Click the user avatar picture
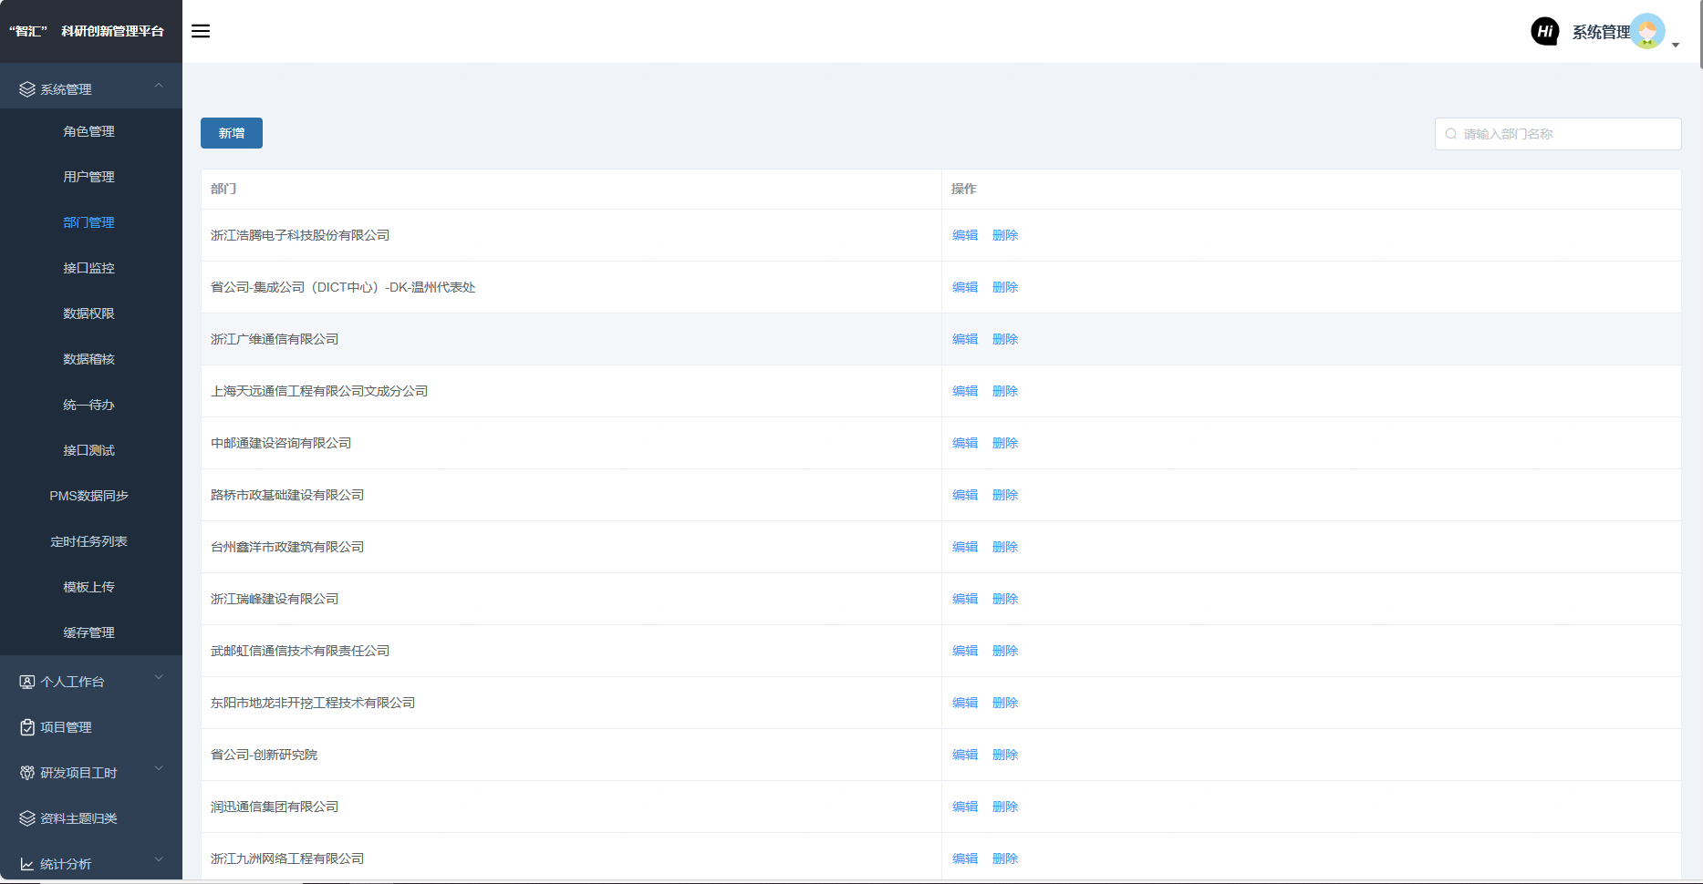This screenshot has height=884, width=1703. 1647,32
